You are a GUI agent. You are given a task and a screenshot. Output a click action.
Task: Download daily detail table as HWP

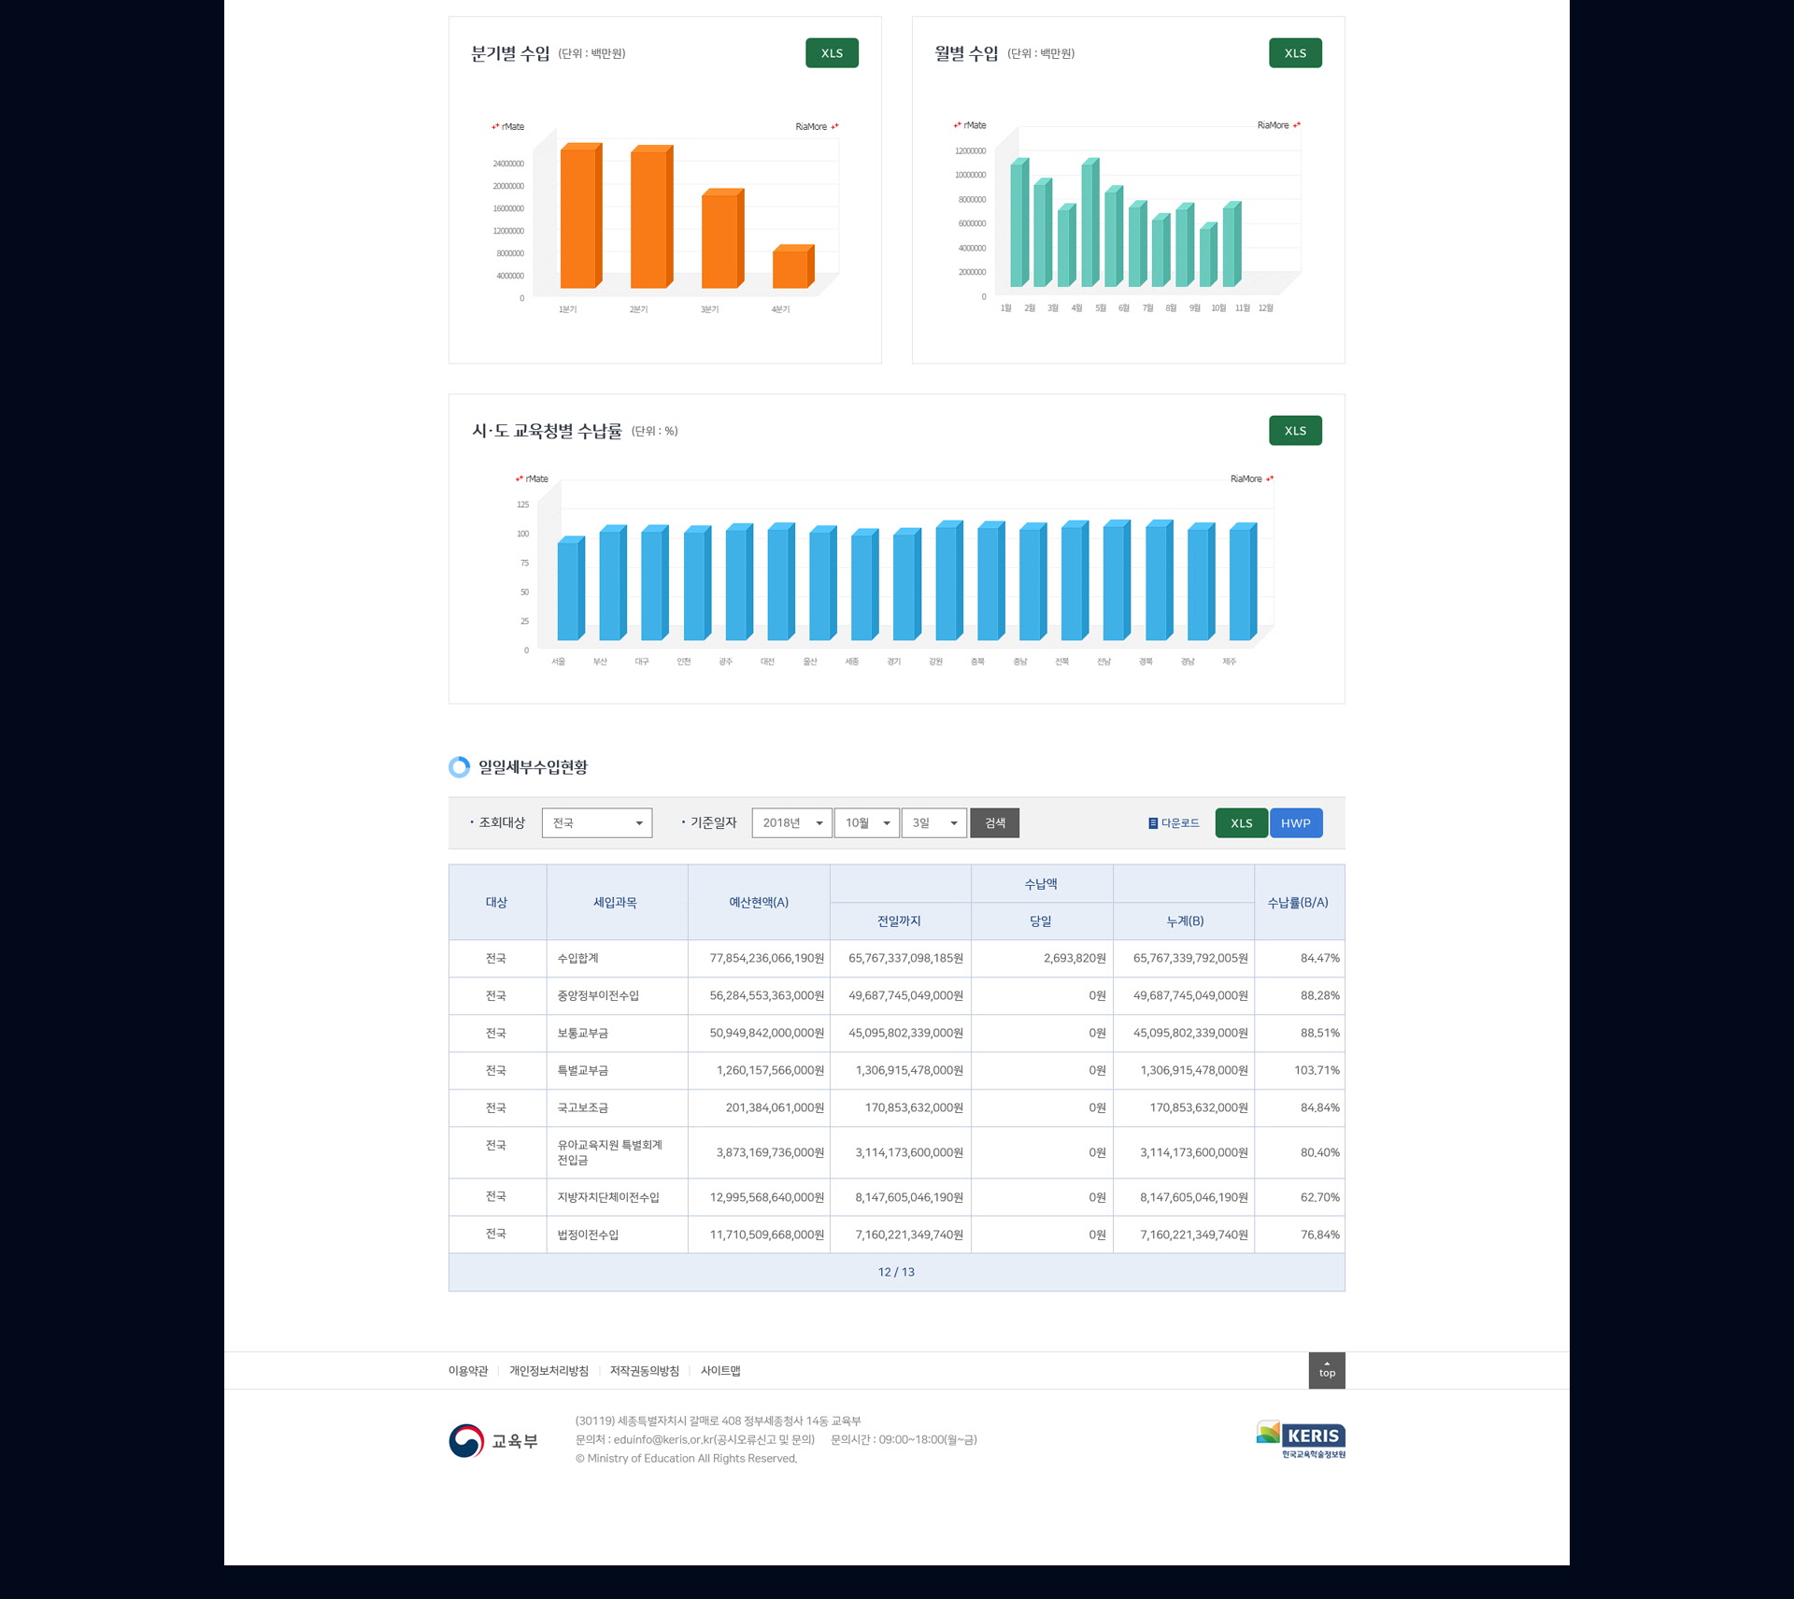click(x=1295, y=823)
